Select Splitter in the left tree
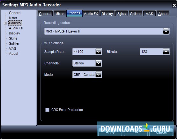 tap(14, 43)
